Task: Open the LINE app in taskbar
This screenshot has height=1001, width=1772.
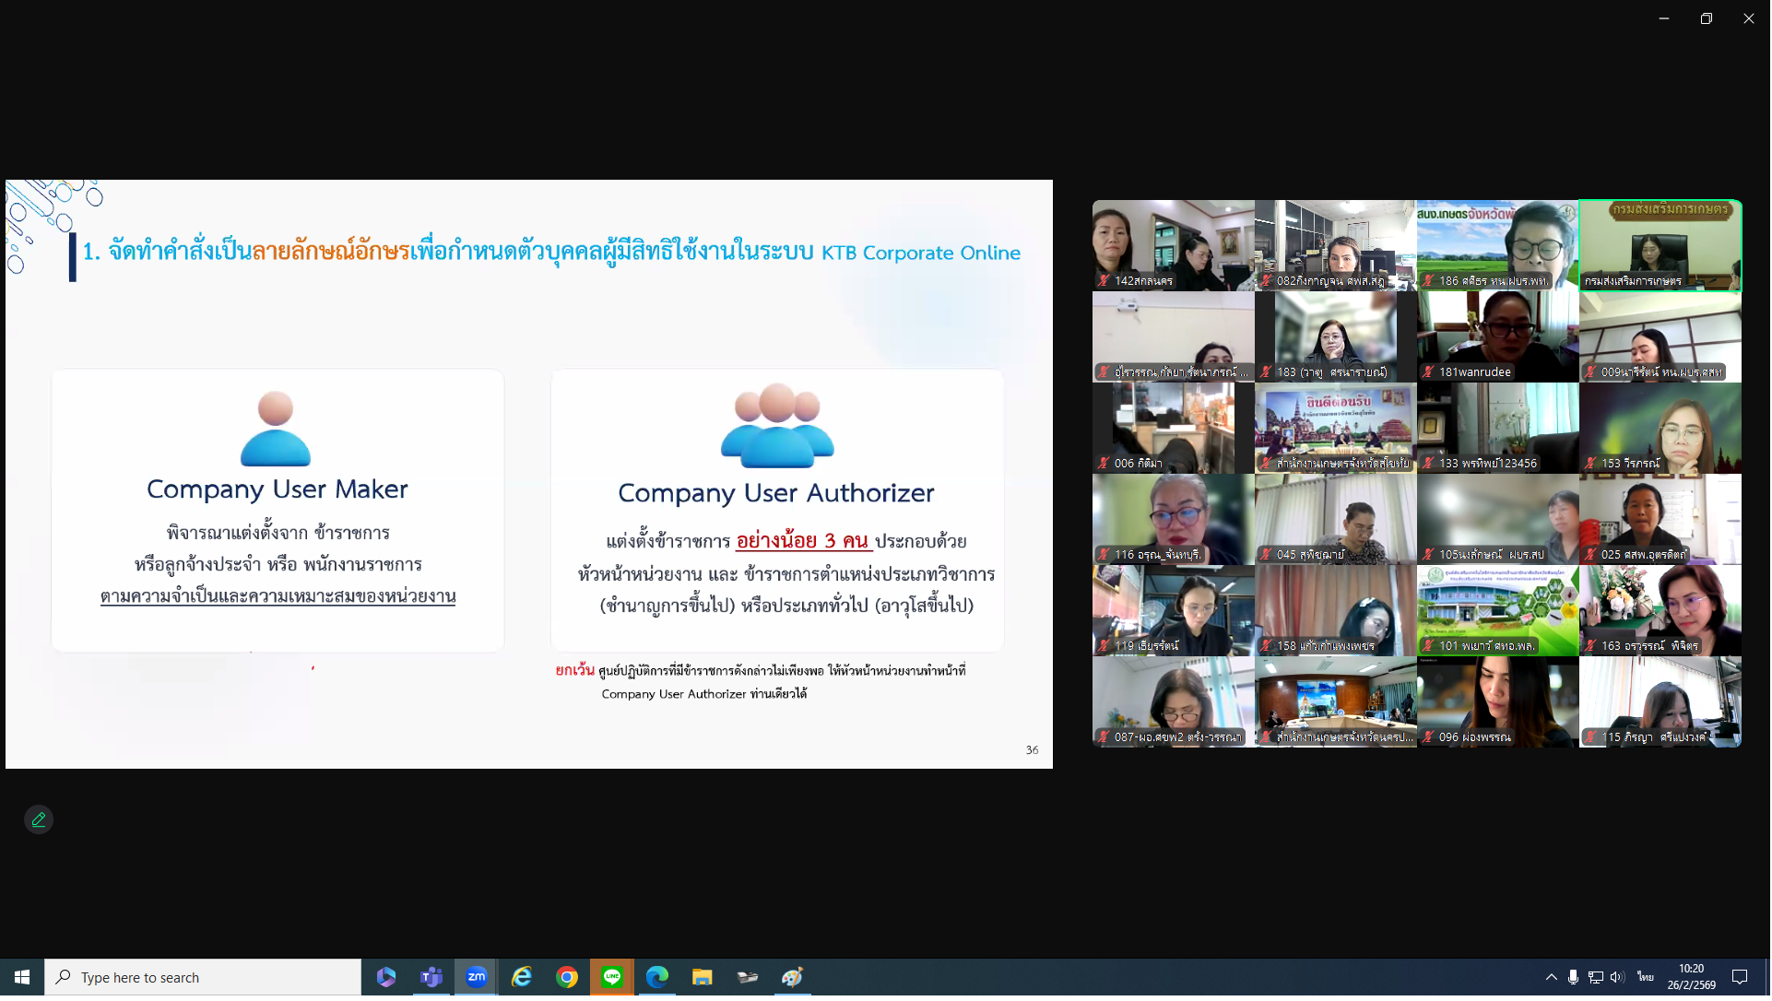Action: (612, 977)
